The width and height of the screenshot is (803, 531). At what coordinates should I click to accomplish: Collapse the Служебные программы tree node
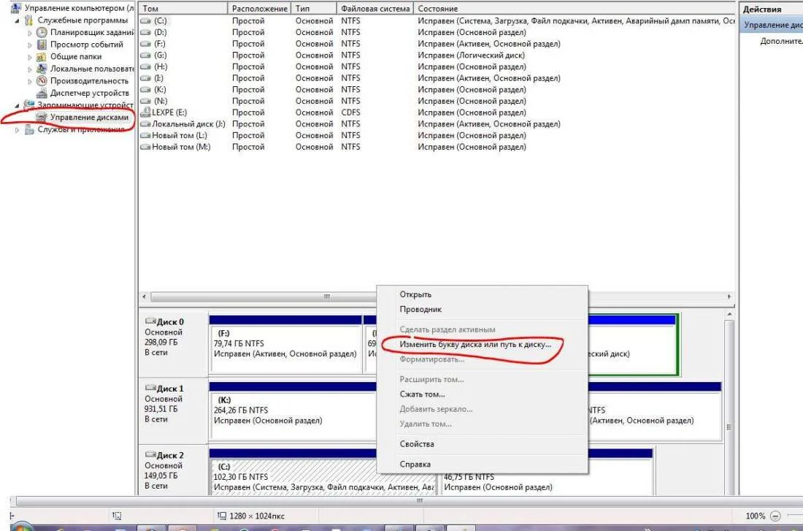pos(17,21)
